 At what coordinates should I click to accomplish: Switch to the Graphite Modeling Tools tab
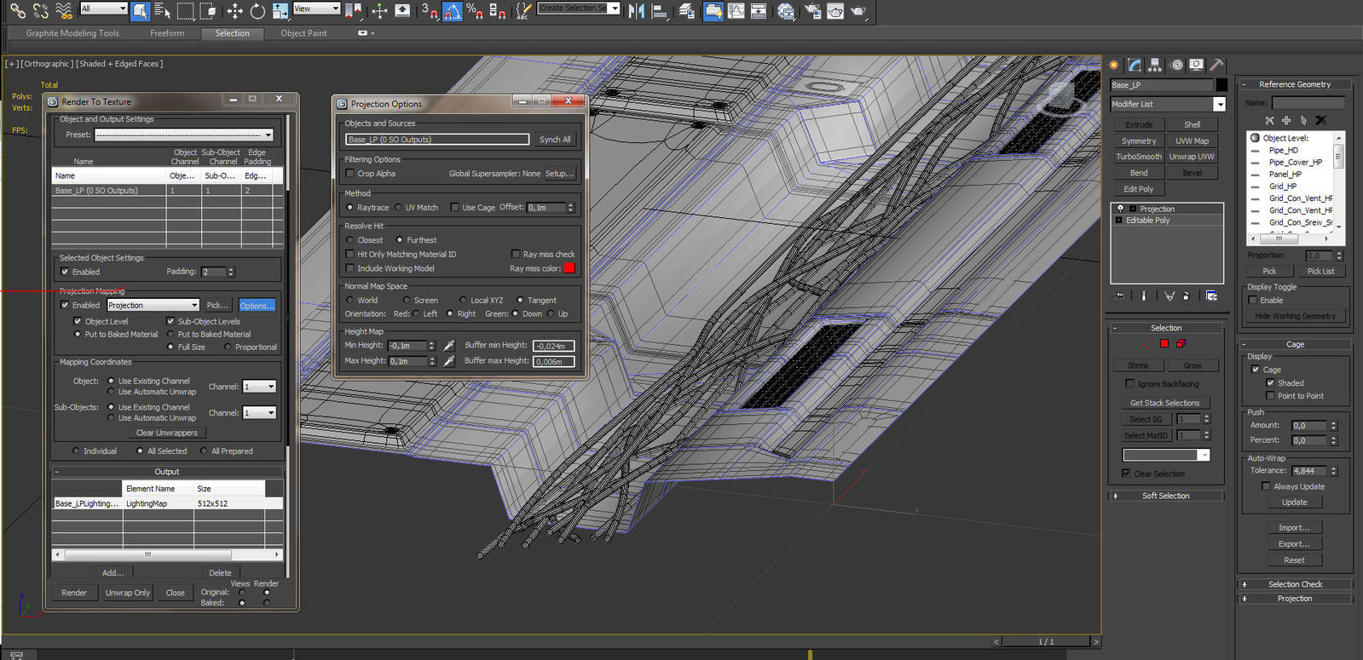pos(72,33)
